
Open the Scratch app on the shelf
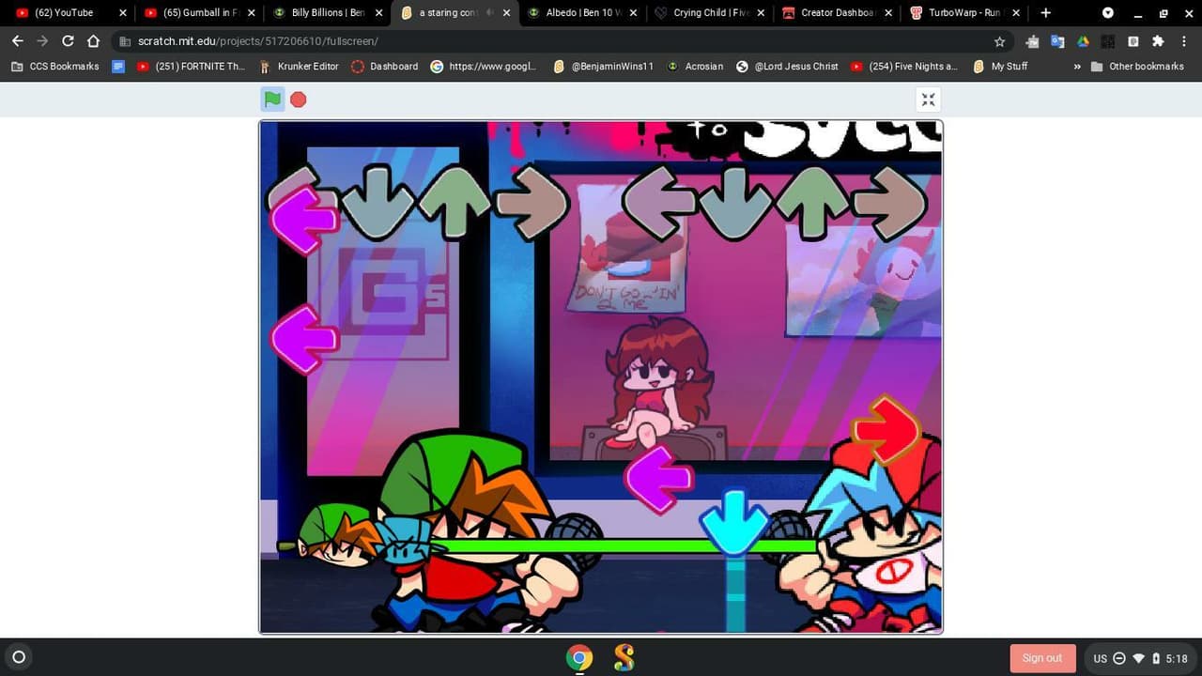(624, 657)
